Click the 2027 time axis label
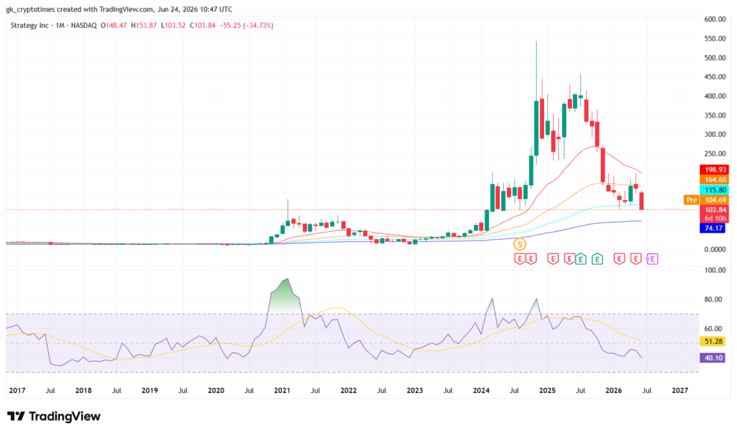This screenshot has width=737, height=434. pos(680,390)
